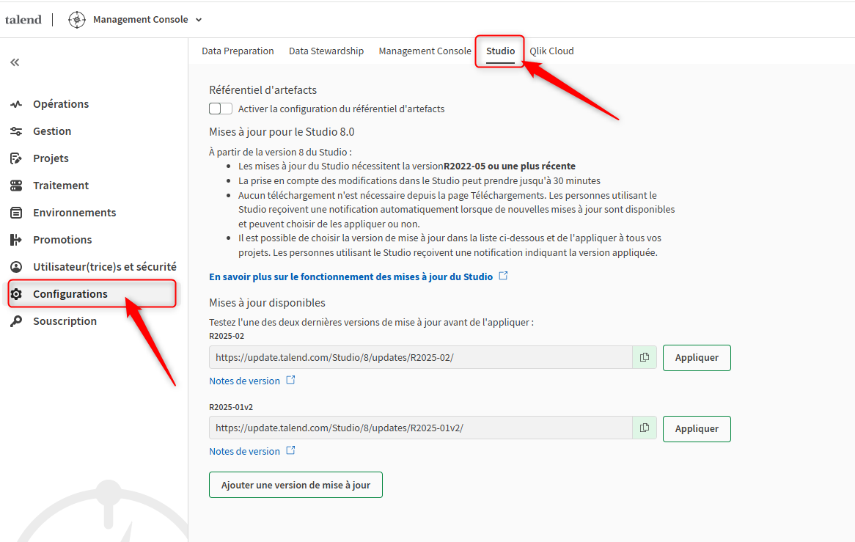This screenshot has width=855, height=542.
Task: Navigate to Traitement
Action: tap(60, 185)
